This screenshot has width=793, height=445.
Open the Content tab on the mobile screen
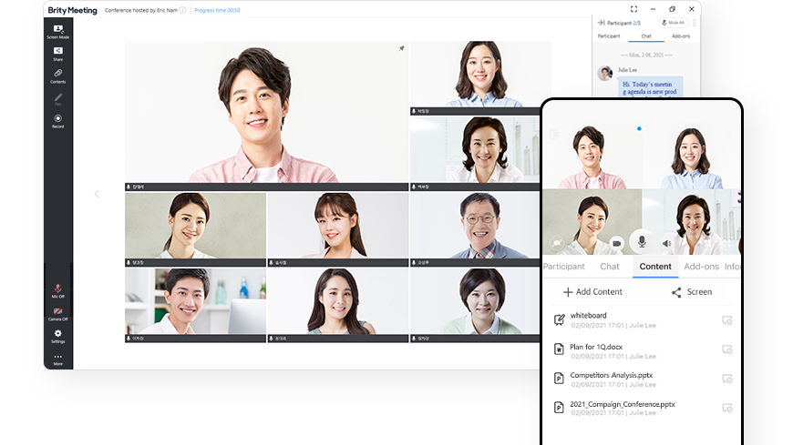tap(655, 267)
